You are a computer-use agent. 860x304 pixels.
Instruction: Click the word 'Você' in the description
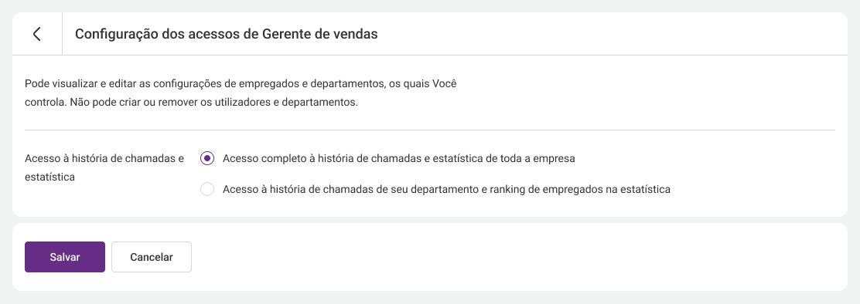[x=445, y=84]
